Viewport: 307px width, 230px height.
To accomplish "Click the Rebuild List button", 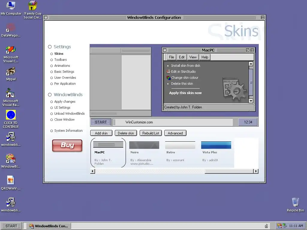I will (x=151, y=133).
